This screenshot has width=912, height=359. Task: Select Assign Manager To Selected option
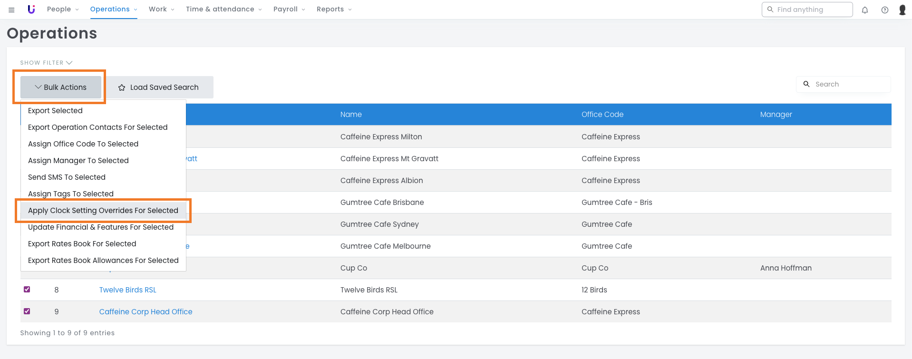78,161
